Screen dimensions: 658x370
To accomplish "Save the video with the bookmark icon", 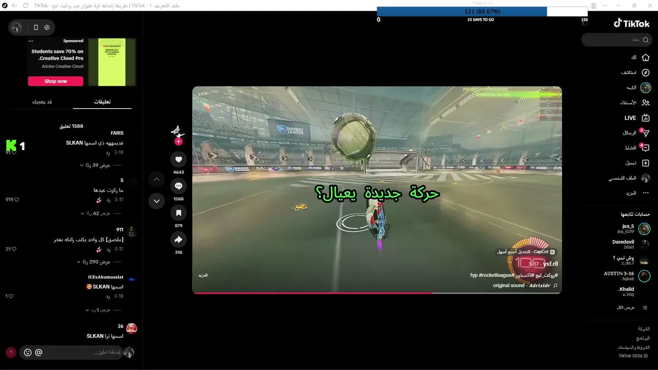I will pos(178,213).
